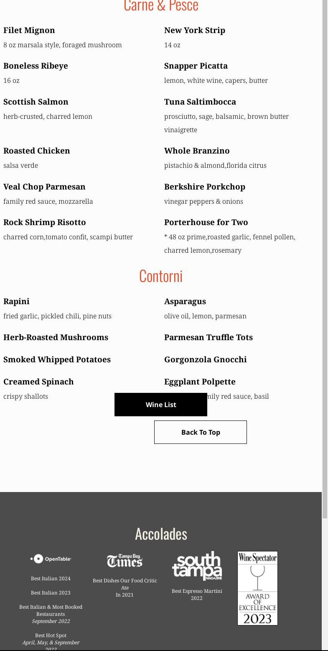
Task: Click the Contorni section heading
Action: tap(161, 276)
